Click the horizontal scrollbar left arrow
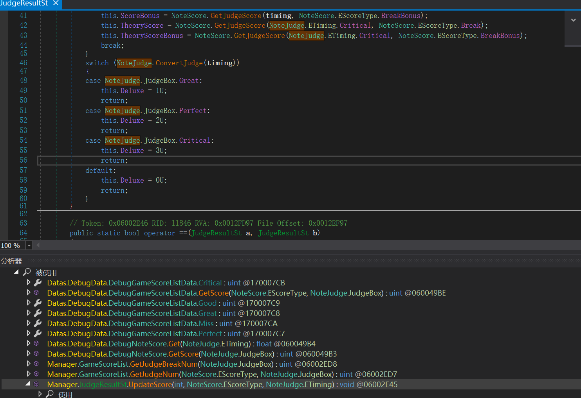 (38, 245)
